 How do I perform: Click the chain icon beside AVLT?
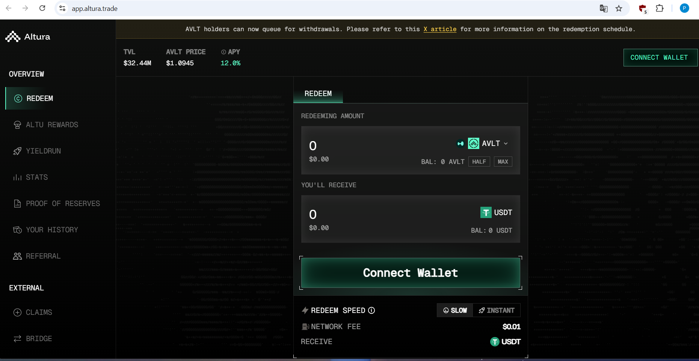point(460,143)
